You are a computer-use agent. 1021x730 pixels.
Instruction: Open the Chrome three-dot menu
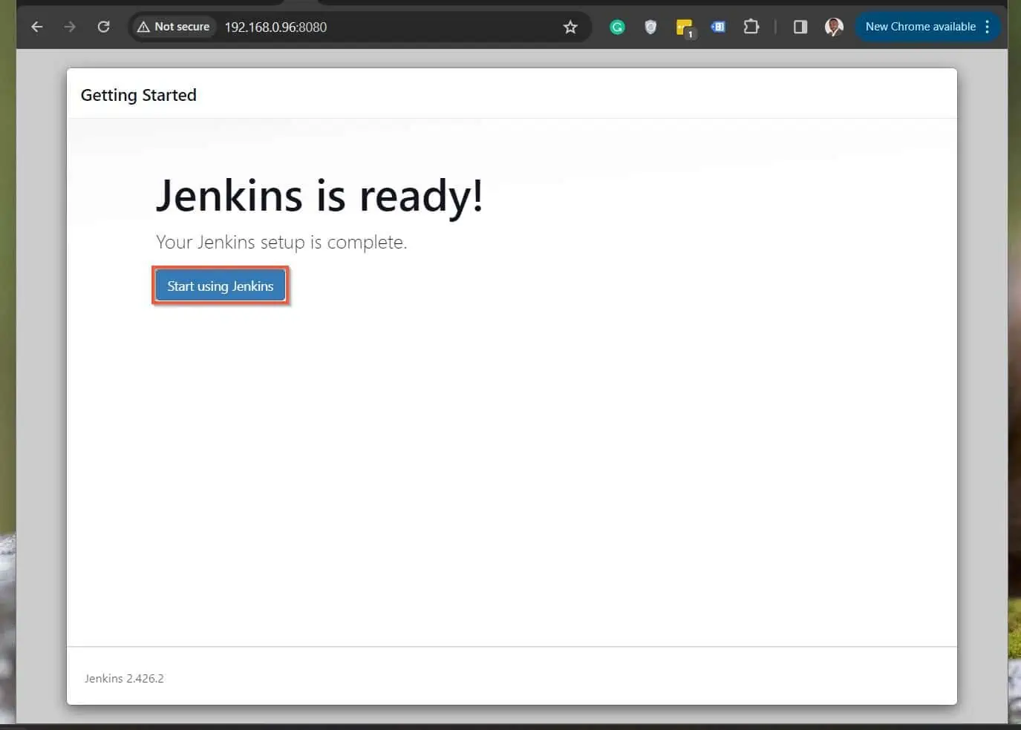click(x=988, y=27)
